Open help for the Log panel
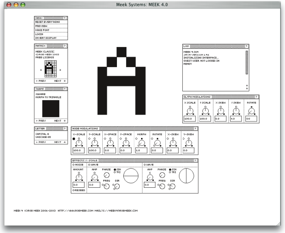 (246, 46)
